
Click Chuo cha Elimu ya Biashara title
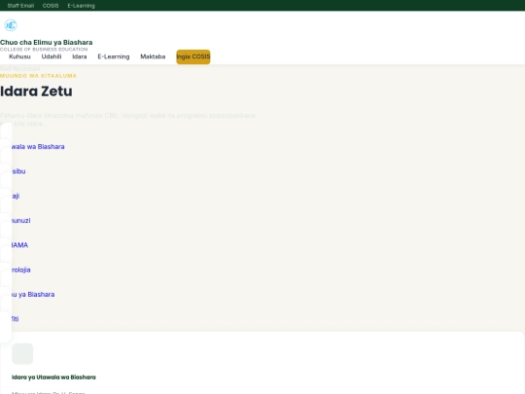pyautogui.click(x=47, y=42)
